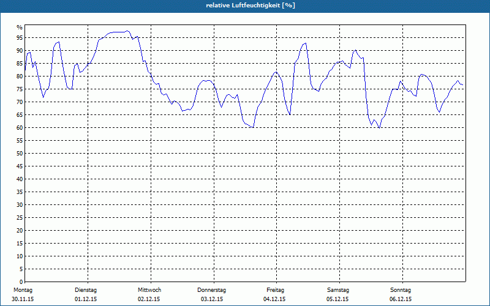Click the y-axis value 60
Viewport: 490px width, 306px height.
pos(20,128)
